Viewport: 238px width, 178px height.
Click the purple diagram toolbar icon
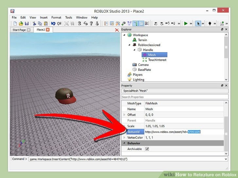coord(129,23)
